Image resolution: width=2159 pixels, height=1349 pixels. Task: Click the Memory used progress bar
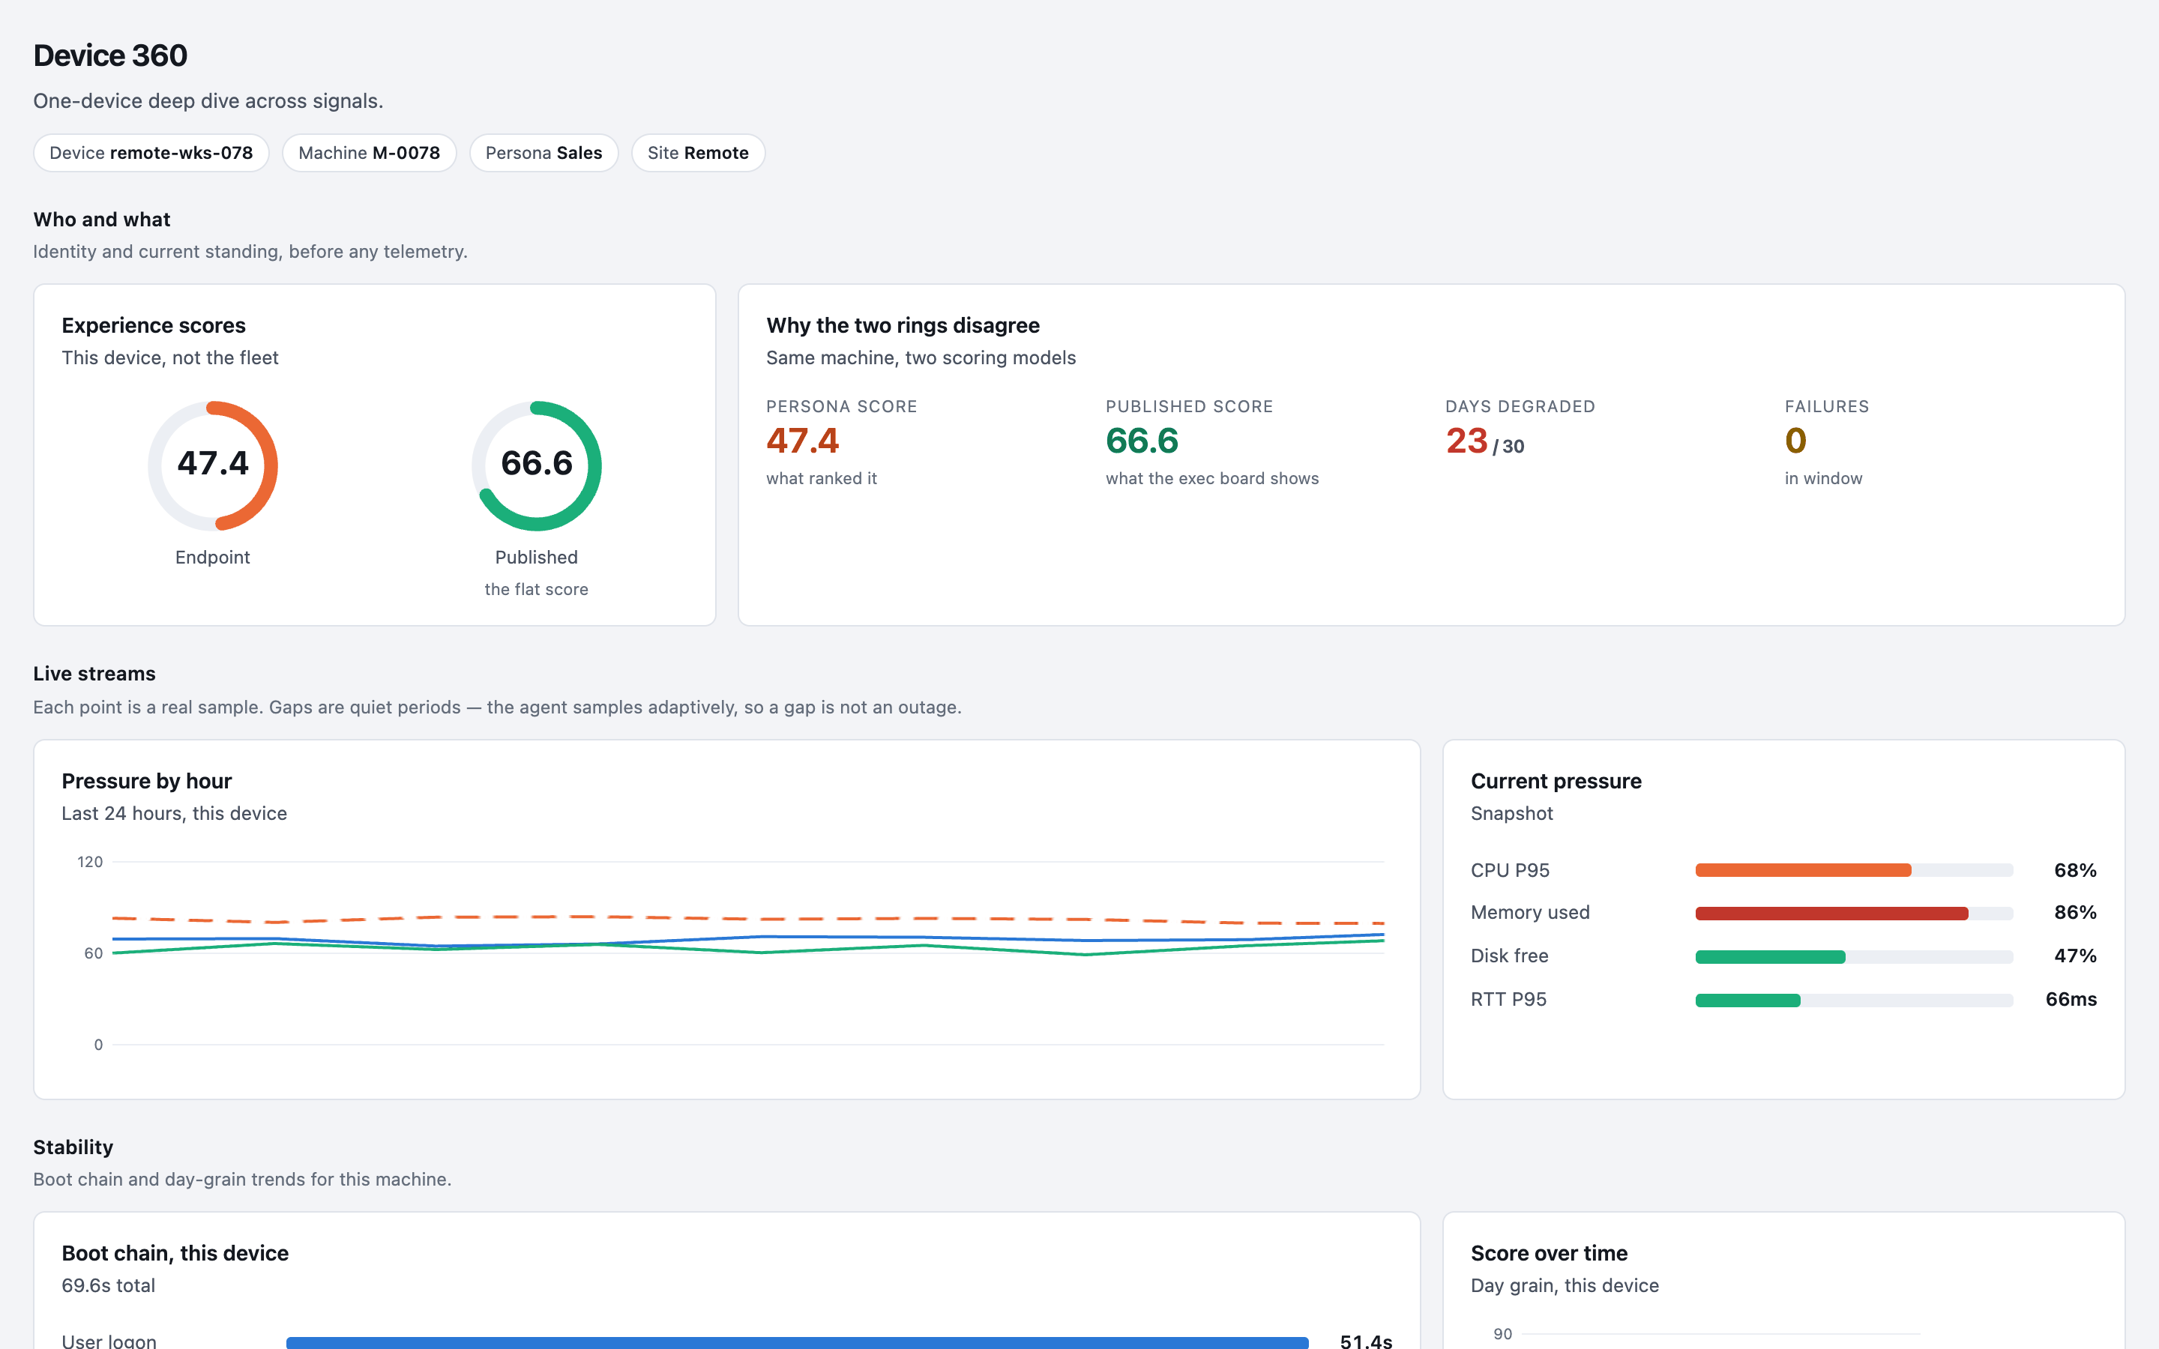tap(1854, 913)
